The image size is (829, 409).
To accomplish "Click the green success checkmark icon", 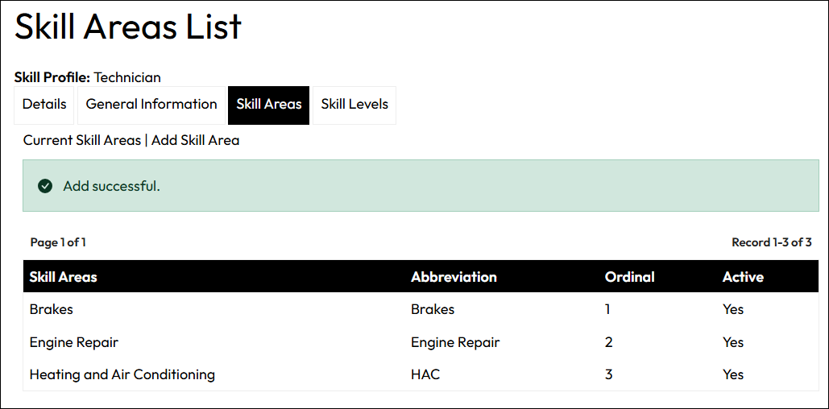I will (x=45, y=186).
